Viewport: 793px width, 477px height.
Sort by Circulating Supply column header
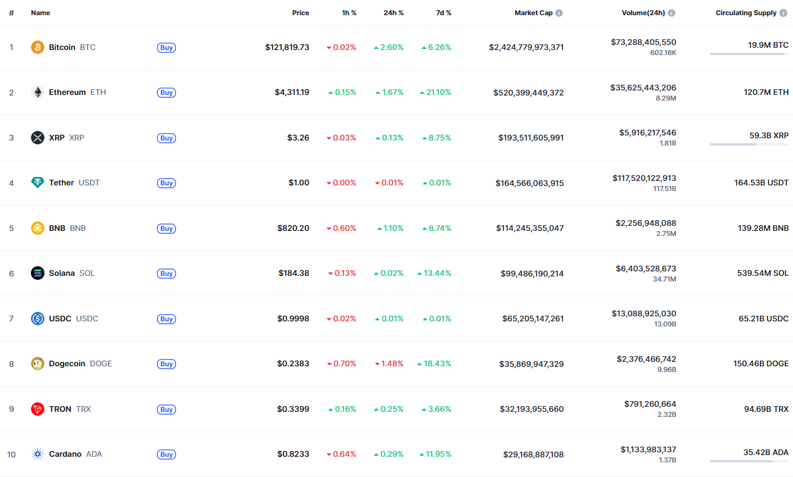[x=746, y=13]
